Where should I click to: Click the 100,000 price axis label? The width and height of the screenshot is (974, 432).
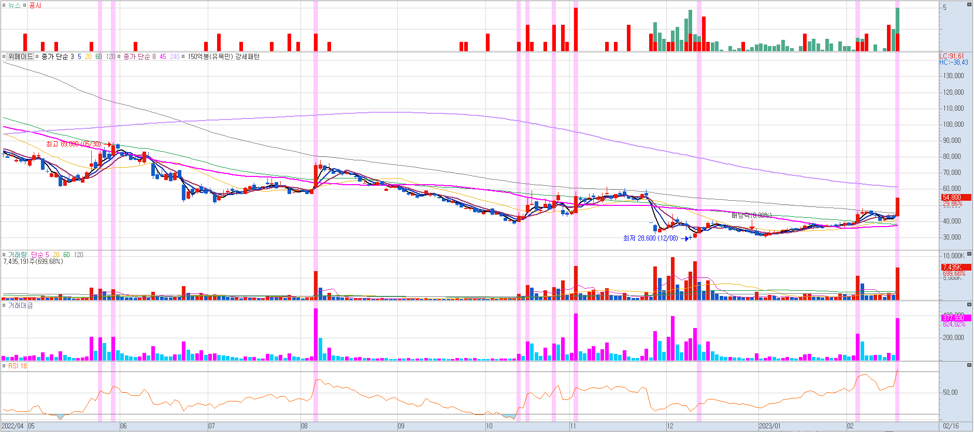pos(953,124)
